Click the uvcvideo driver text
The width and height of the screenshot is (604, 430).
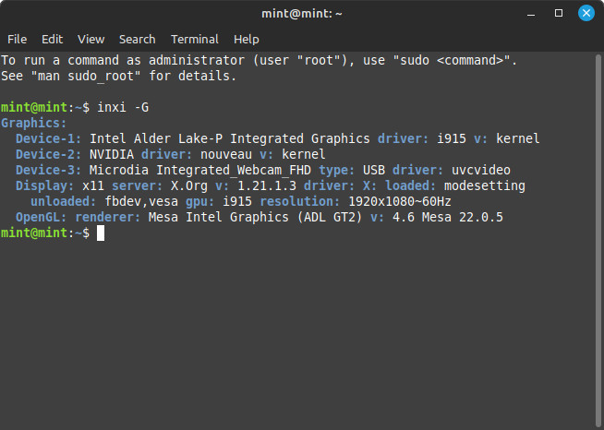pos(481,170)
